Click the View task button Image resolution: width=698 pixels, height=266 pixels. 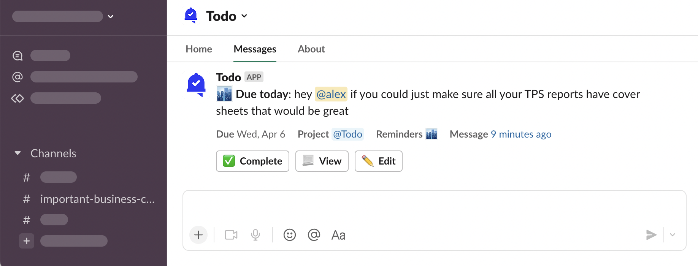point(322,161)
